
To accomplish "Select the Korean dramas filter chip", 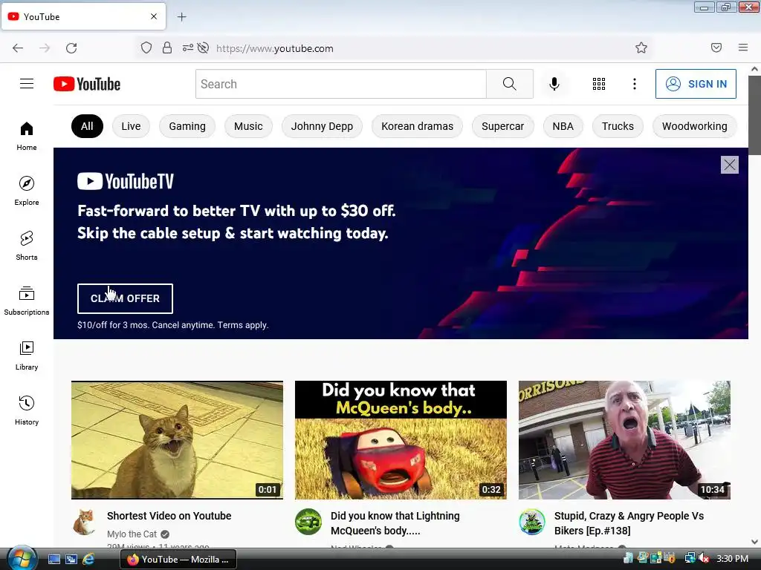I will 417,126.
